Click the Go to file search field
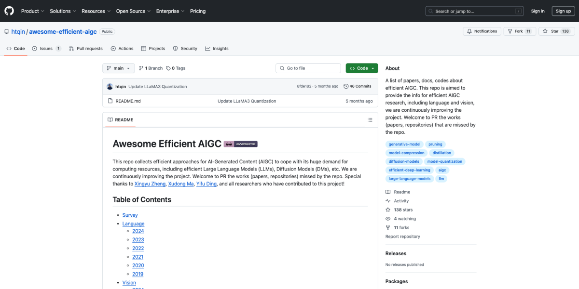 tap(308, 68)
